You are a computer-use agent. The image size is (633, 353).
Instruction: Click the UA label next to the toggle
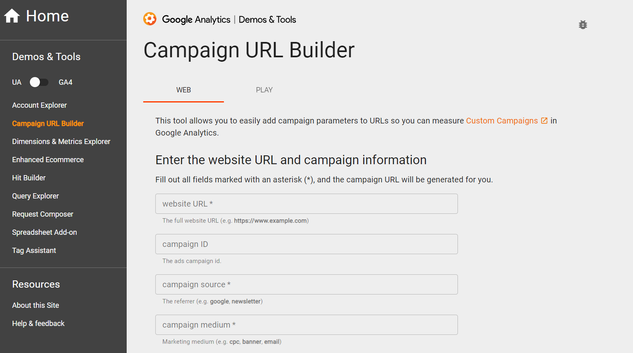pyautogui.click(x=17, y=82)
